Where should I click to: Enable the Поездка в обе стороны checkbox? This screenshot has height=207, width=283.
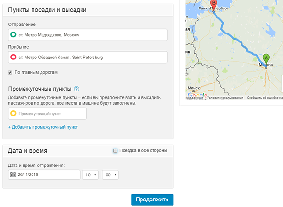115,150
